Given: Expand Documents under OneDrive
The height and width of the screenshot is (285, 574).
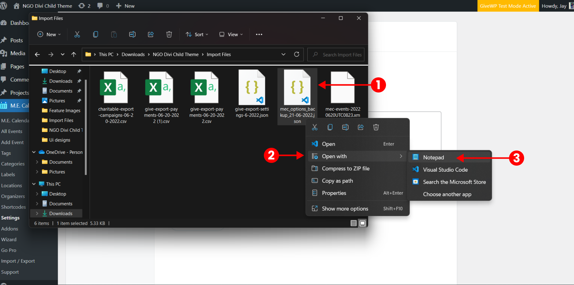Looking at the screenshot, I should [37, 162].
